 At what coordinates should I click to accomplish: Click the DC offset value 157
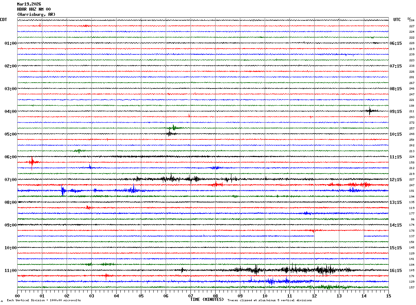click(412, 287)
